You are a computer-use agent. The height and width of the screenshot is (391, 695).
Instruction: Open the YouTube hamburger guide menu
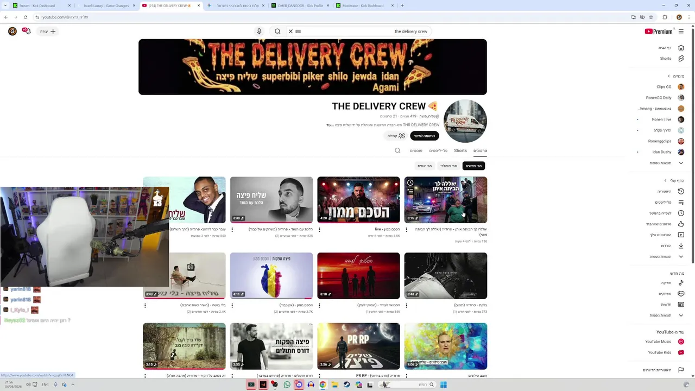[x=681, y=31]
